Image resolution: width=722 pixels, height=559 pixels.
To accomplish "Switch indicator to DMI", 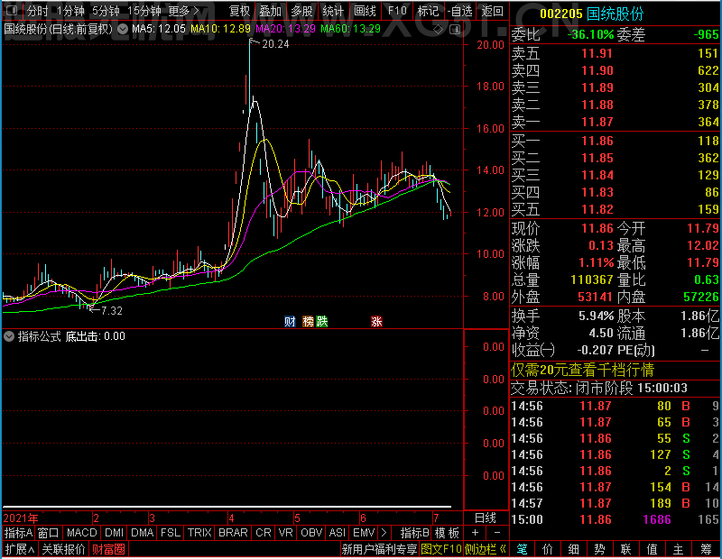I will coord(114,533).
